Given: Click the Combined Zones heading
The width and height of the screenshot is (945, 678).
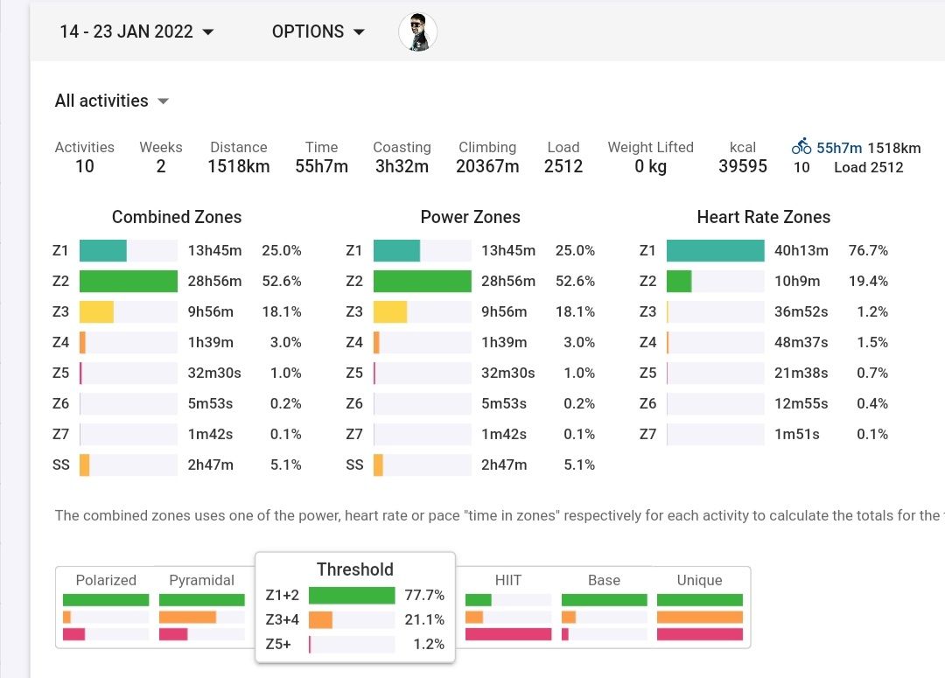Looking at the screenshot, I should [x=177, y=217].
